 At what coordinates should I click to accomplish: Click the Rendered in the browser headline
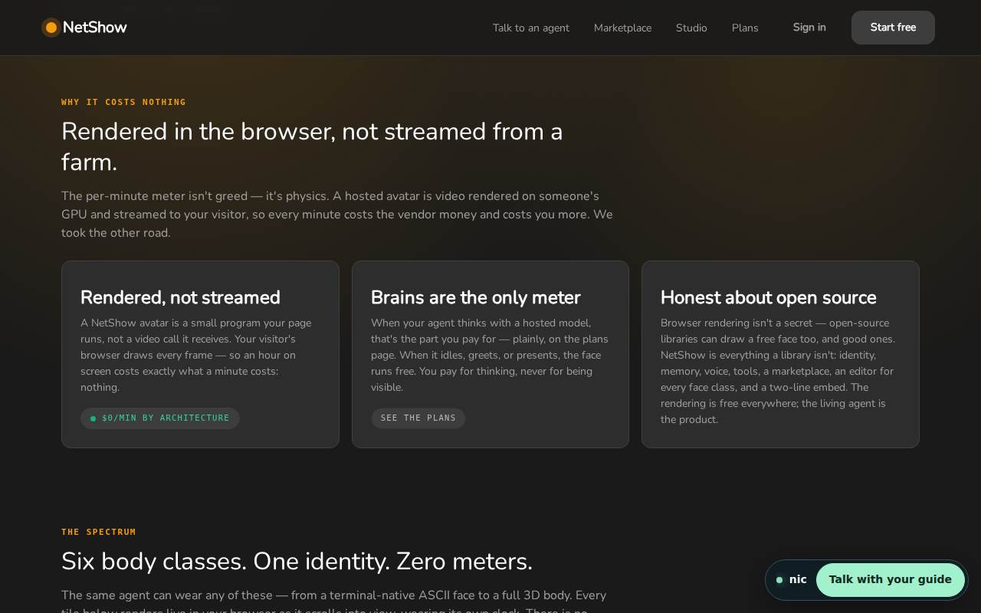(312, 146)
